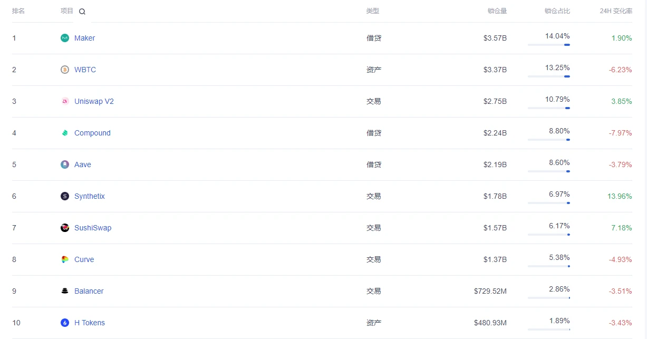Click the Uniswap V2 unicorn icon
The width and height of the screenshot is (647, 339).
[65, 101]
